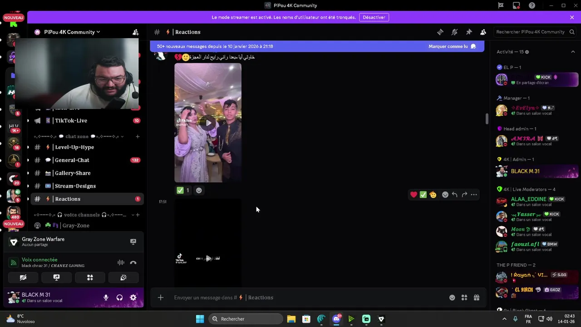Click the Désactiver streamer mode button
The image size is (581, 327).
(x=374, y=17)
